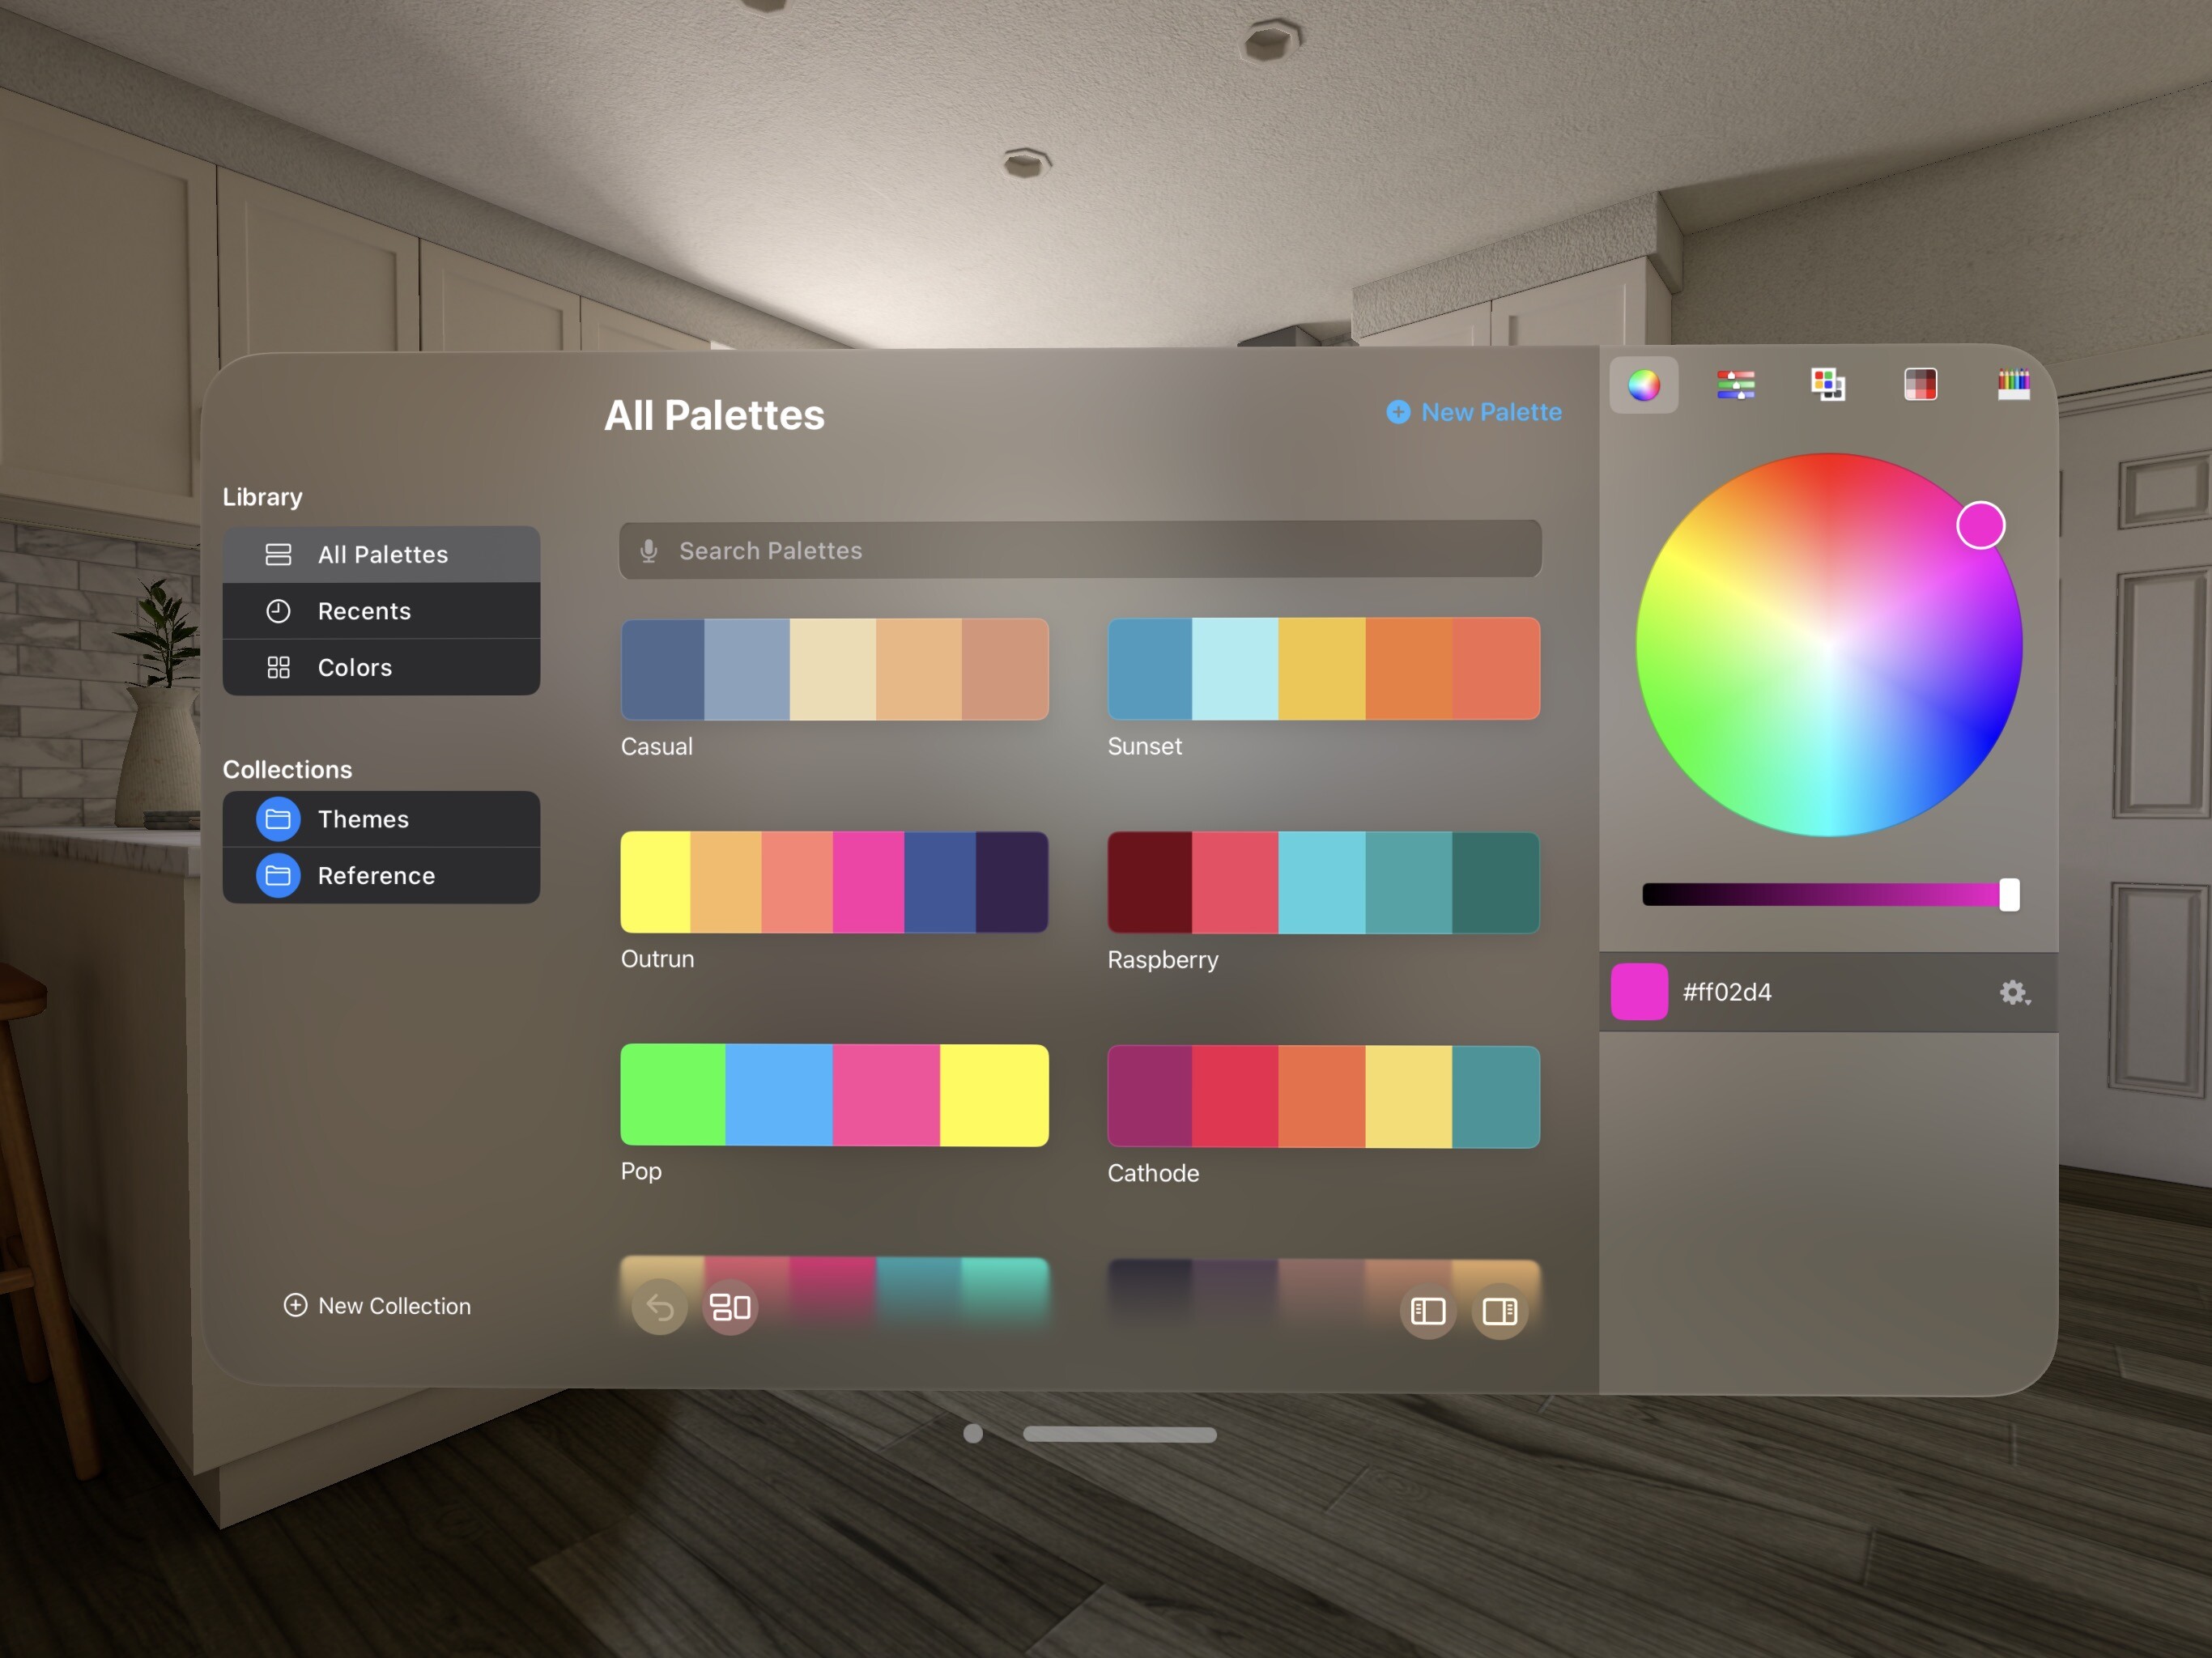
Task: Click the Search Palettes field
Action: click(x=1080, y=550)
